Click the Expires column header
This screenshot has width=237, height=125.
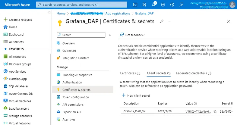click(x=163, y=103)
